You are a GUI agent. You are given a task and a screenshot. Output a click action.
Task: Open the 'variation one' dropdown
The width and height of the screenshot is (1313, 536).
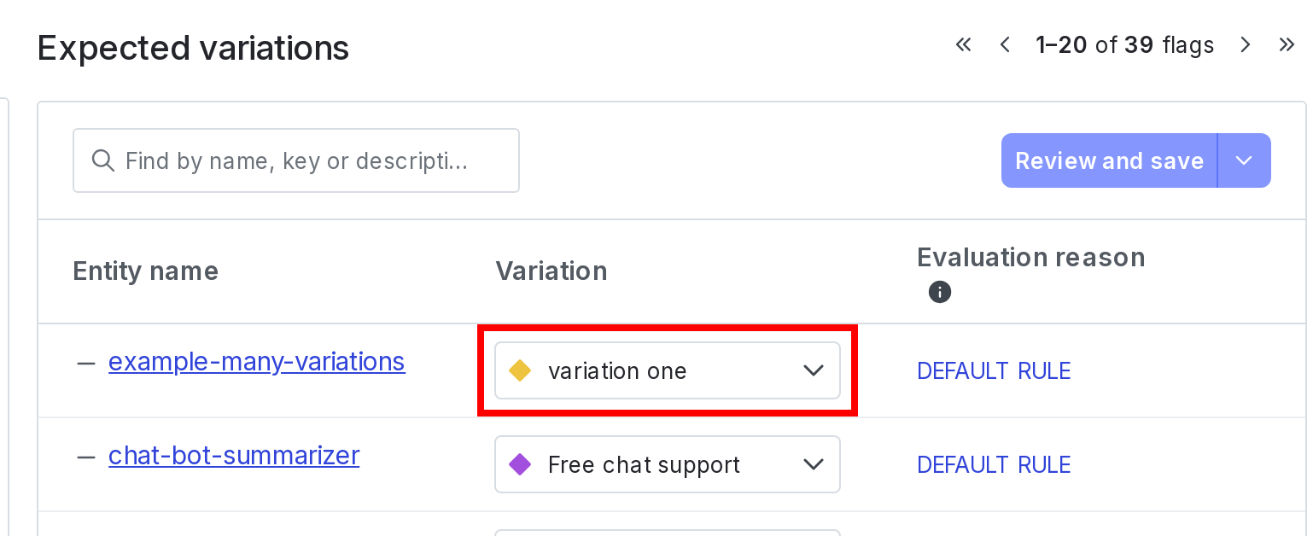[668, 370]
